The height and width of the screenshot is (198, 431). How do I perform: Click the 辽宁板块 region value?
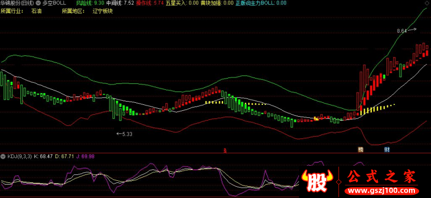tap(102, 11)
